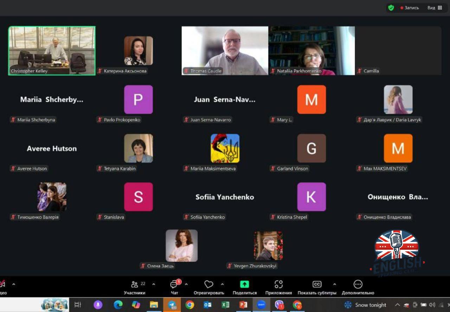The width and height of the screenshot is (450, 312).
Task: Expand the arrow next to Отреагировать
Action: [x=222, y=284]
